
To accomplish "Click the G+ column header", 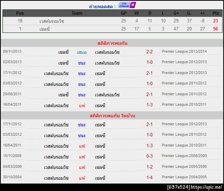I will [176, 13].
